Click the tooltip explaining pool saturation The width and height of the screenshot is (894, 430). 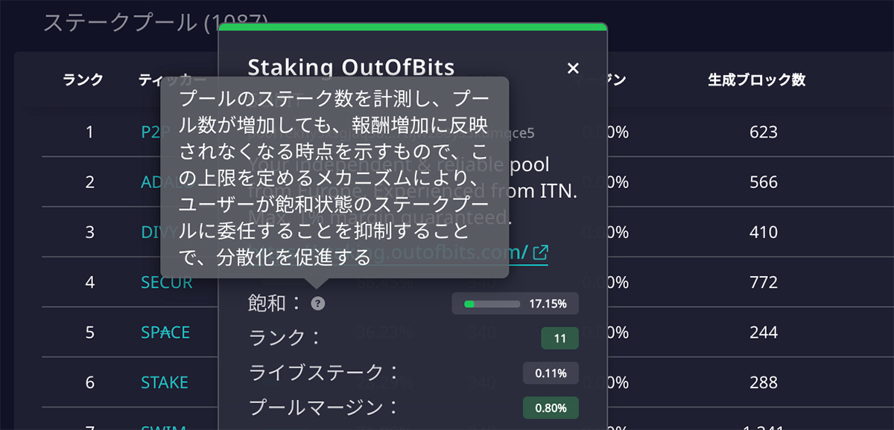[x=335, y=177]
